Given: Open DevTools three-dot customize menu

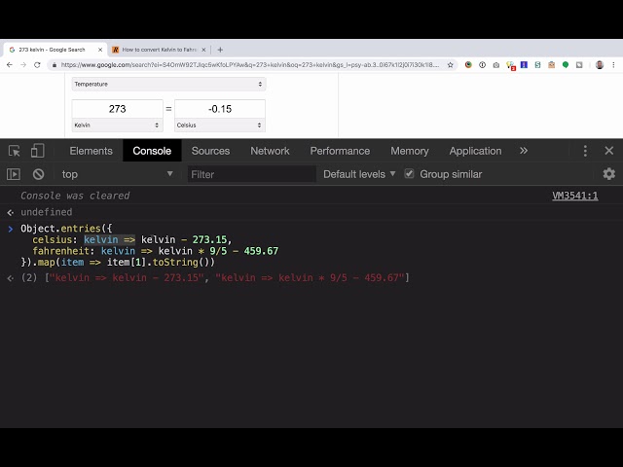Looking at the screenshot, I should [x=585, y=151].
